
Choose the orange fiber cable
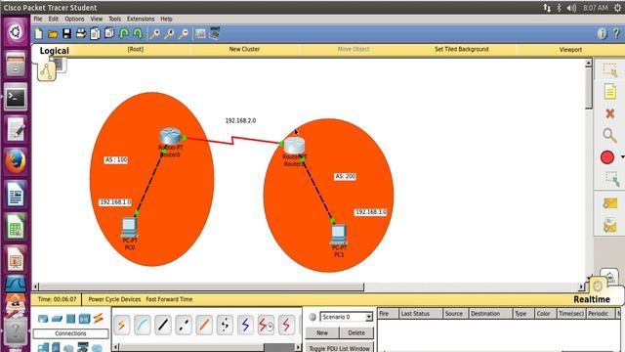204,326
